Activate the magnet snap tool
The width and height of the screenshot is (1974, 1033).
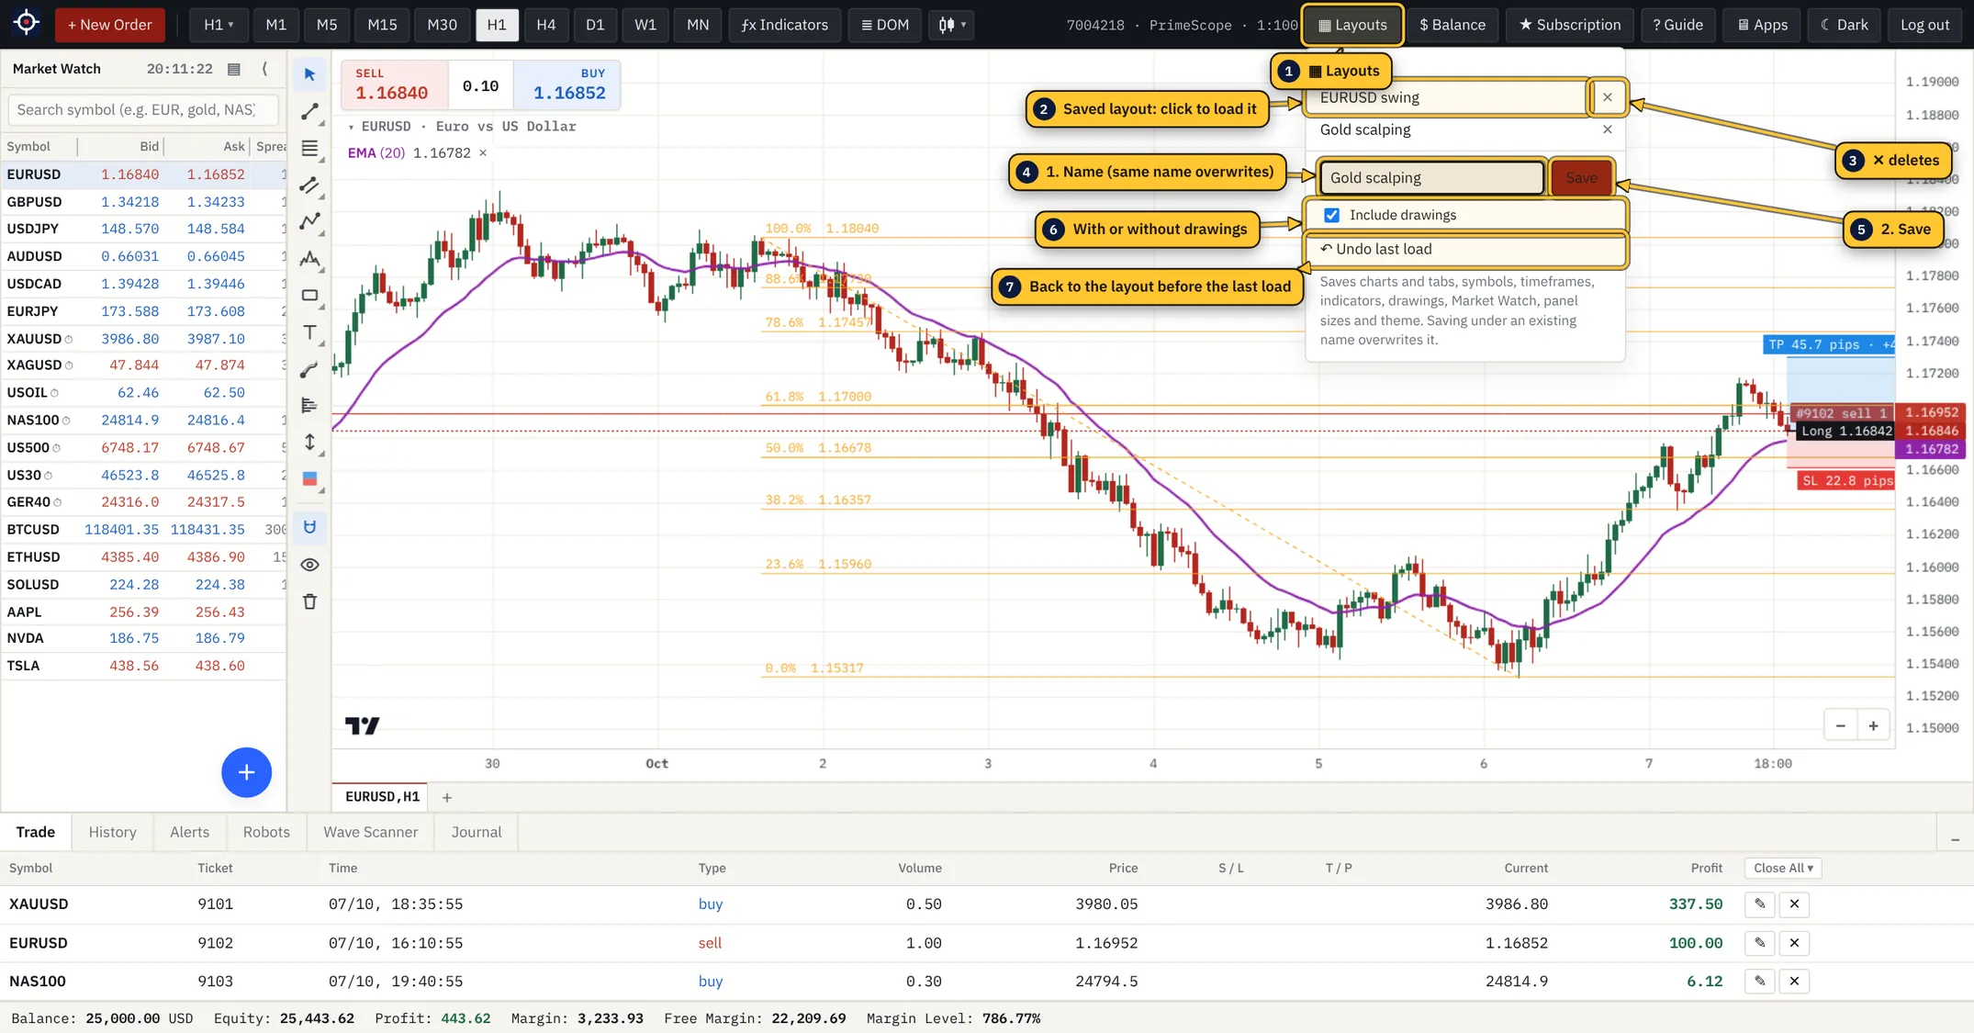(310, 527)
